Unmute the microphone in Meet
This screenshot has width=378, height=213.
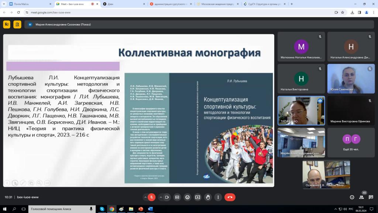(152, 197)
